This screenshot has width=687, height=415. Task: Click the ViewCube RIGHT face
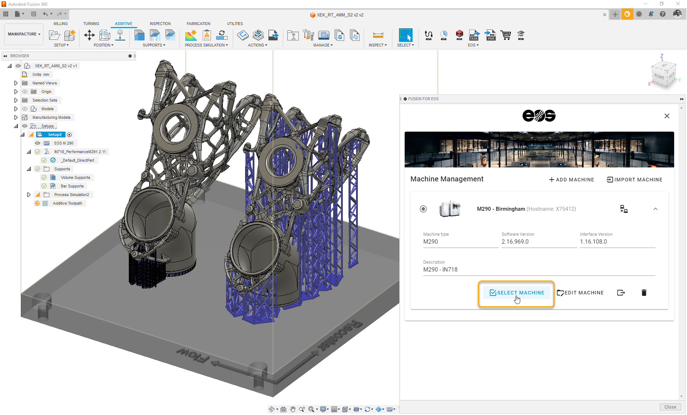[659, 76]
